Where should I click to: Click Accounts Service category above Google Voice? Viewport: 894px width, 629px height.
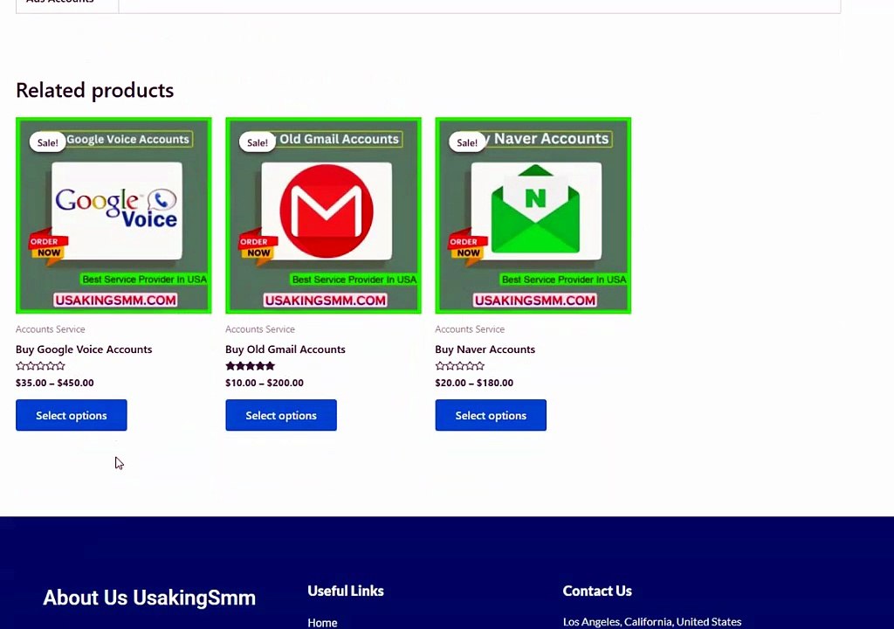pos(50,329)
